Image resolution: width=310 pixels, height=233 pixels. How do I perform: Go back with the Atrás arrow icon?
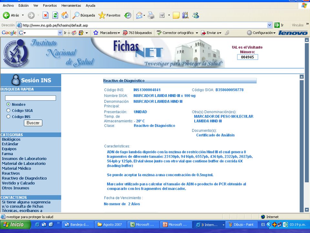pyautogui.click(x=6, y=15)
